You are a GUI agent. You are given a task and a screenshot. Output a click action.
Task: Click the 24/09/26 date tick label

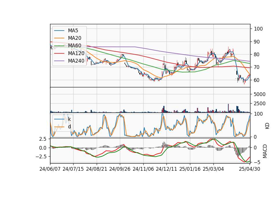point(120,169)
